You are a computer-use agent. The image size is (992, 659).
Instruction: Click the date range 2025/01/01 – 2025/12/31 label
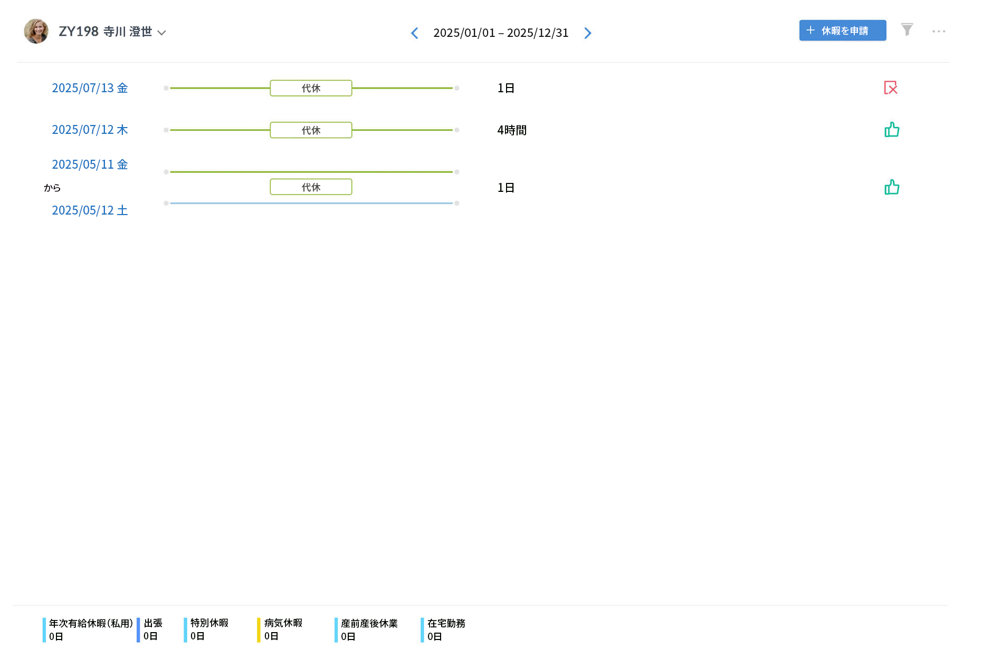pos(500,33)
